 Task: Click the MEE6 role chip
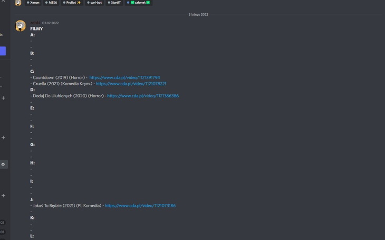click(51, 3)
